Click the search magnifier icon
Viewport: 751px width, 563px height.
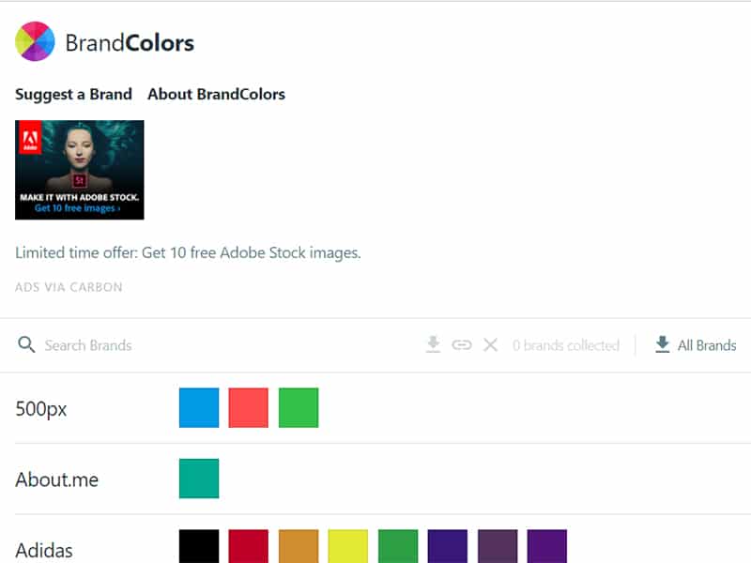26,344
